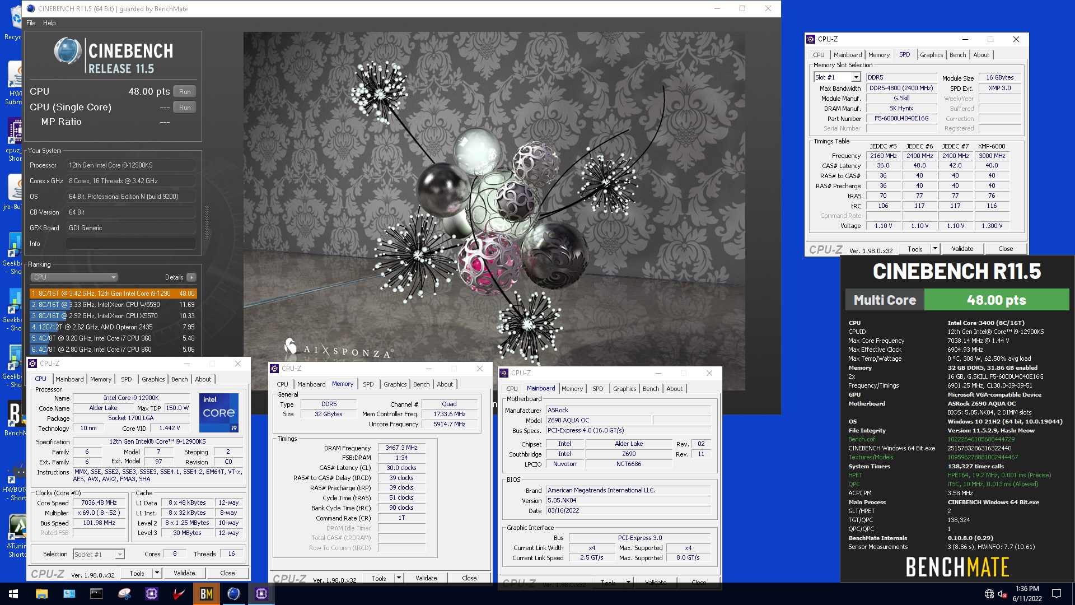Click the F5-6000U4040E16G part number field
Image resolution: width=1075 pixels, height=605 pixels.
pos(901,119)
